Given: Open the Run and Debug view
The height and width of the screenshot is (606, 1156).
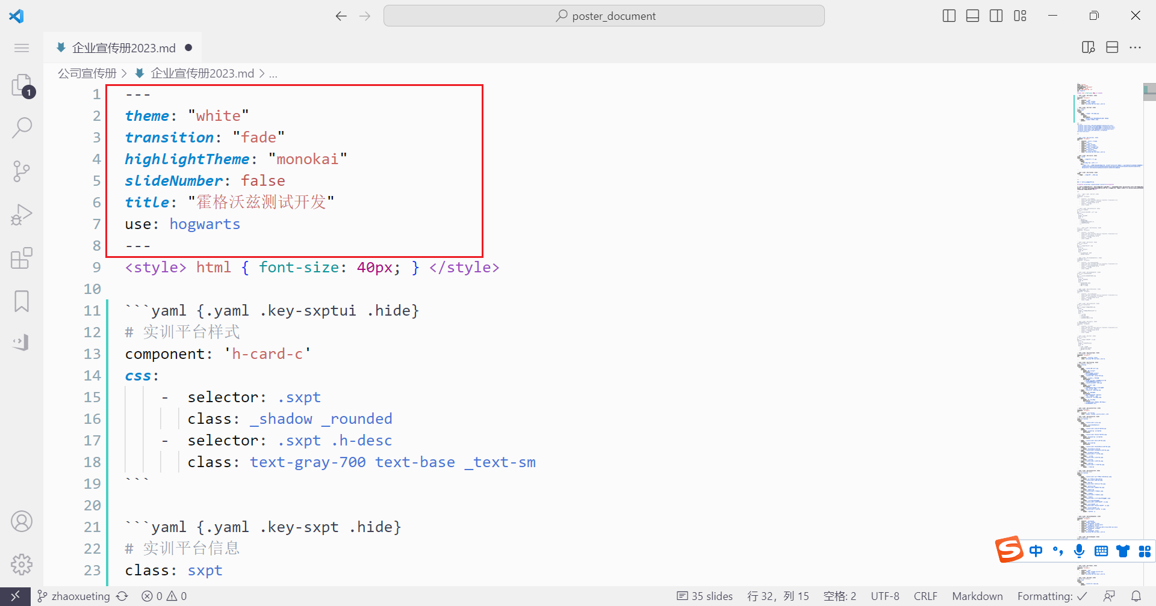Looking at the screenshot, I should tap(22, 215).
